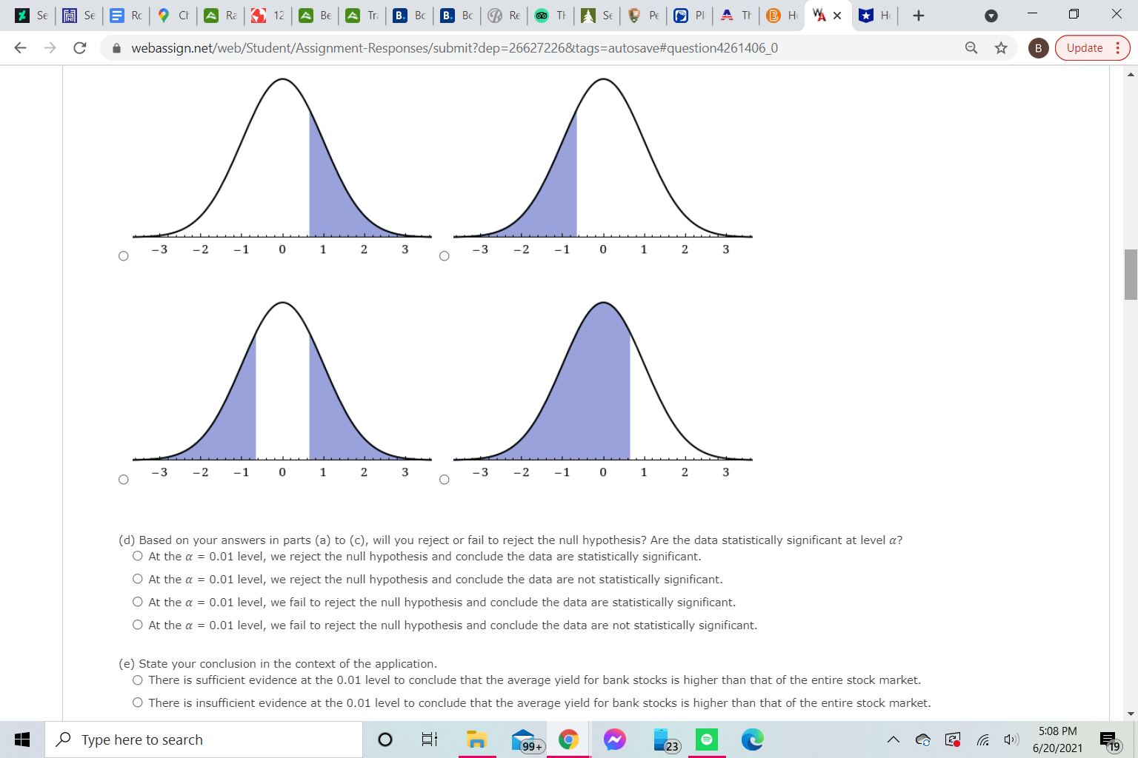Launch Messenger from the taskbar
1138x758 pixels.
615,739
